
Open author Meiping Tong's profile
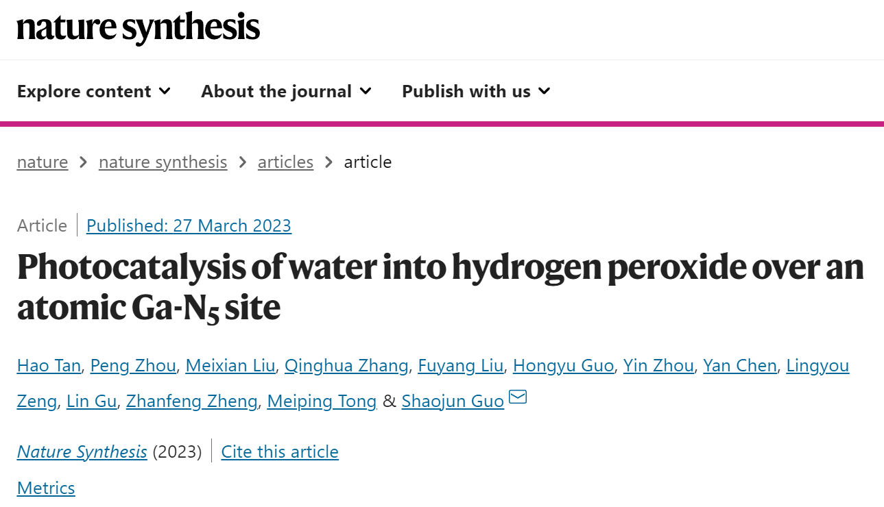[x=322, y=401]
